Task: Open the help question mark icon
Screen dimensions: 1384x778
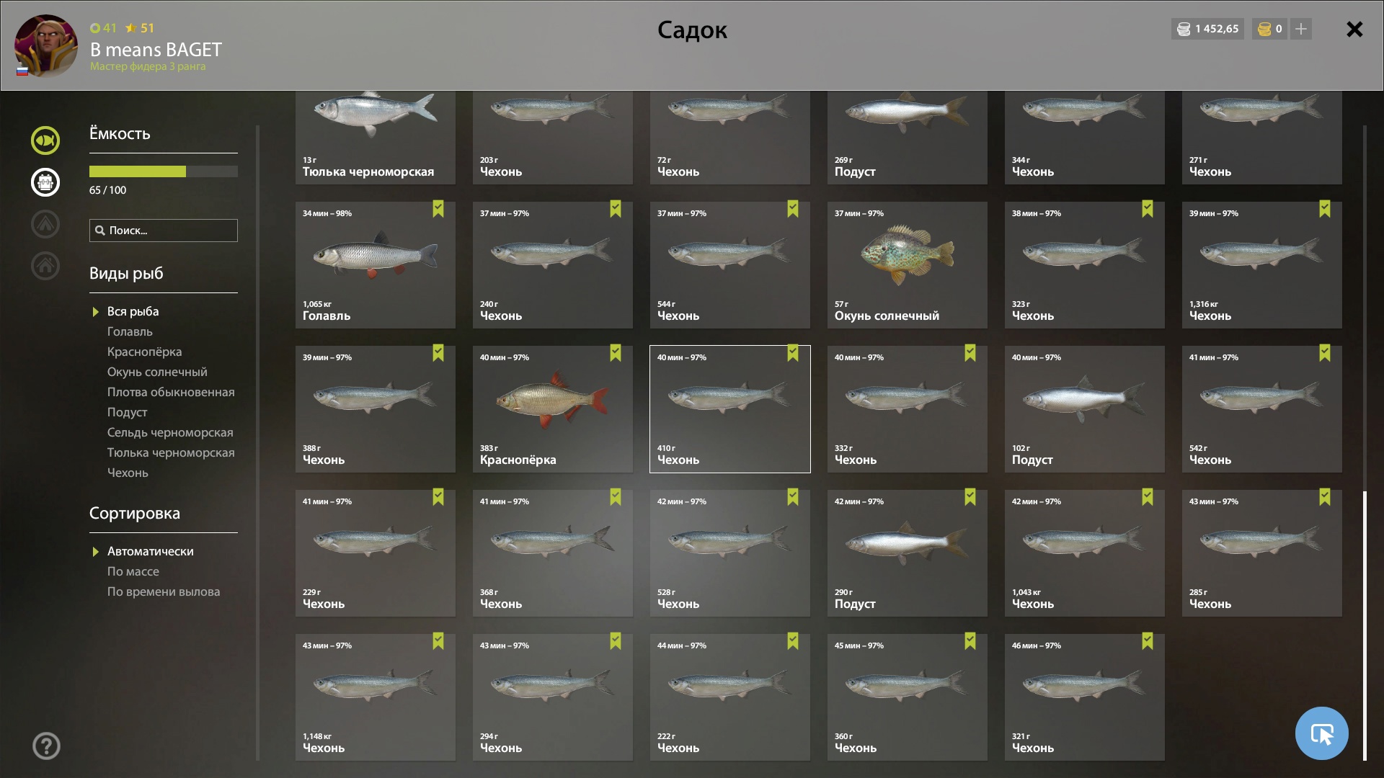Action: coord(46,746)
